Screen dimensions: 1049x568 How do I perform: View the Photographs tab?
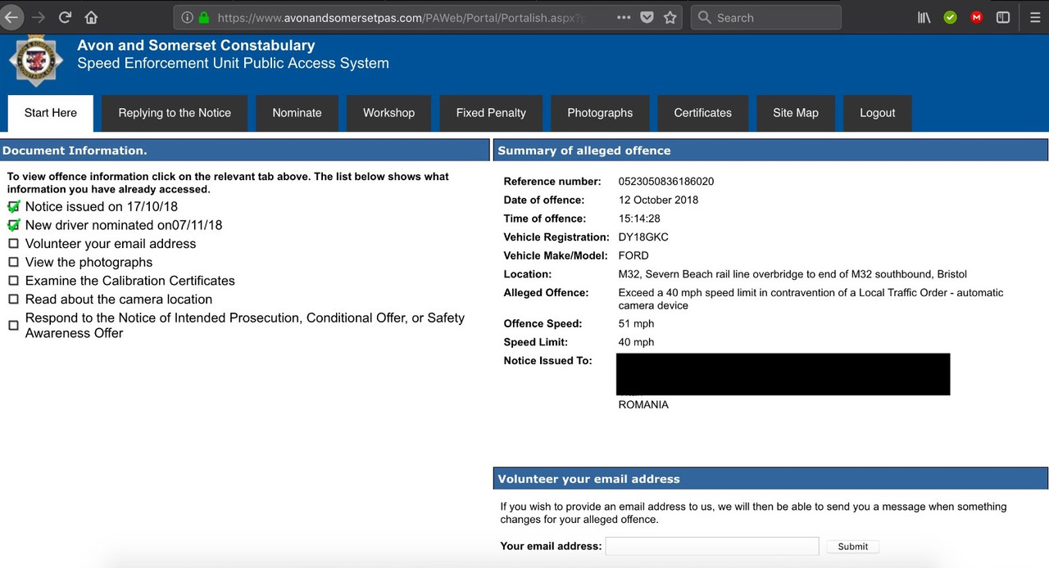point(600,113)
